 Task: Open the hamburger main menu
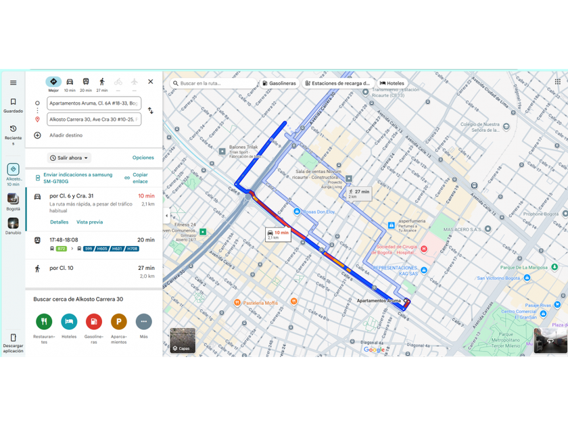[13, 82]
